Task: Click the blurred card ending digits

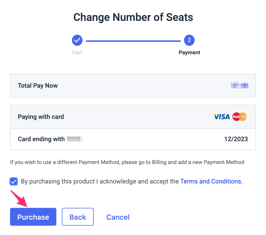Action: [75, 139]
